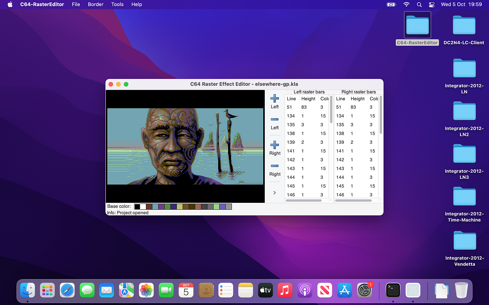The width and height of the screenshot is (489, 305).
Task: Choose the light green base color swatch
Action: coord(217,207)
